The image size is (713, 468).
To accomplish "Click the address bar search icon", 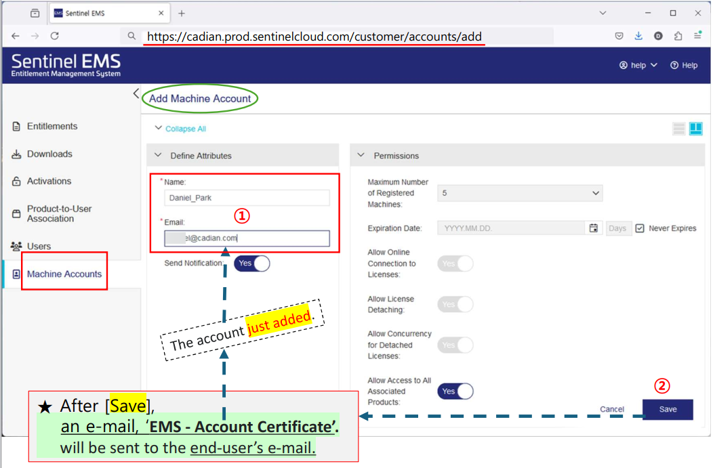I will tap(131, 36).
